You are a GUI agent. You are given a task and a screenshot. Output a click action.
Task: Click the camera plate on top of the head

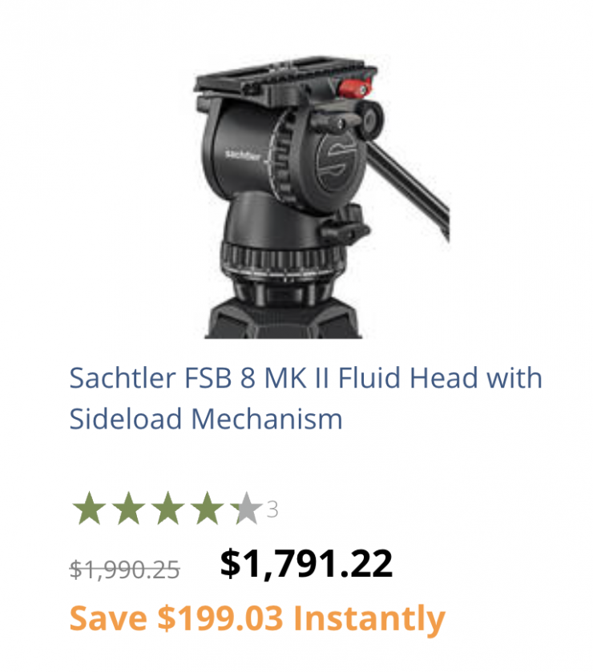[285, 81]
